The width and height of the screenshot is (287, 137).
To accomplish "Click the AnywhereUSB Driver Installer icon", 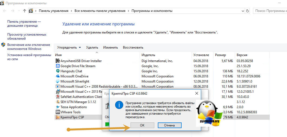I will [58, 61].
